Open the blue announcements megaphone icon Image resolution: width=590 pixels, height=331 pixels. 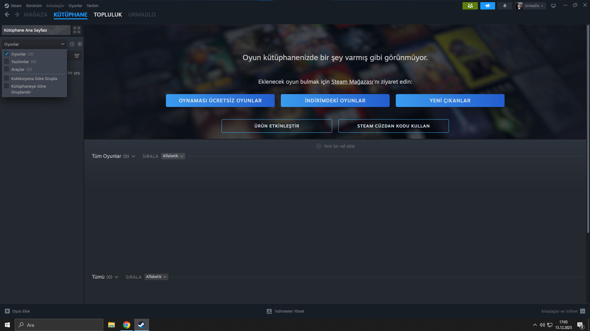[x=488, y=6]
